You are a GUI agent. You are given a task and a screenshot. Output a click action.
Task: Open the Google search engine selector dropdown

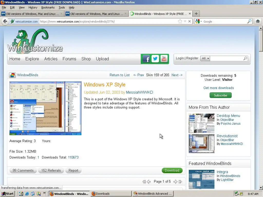199,22
